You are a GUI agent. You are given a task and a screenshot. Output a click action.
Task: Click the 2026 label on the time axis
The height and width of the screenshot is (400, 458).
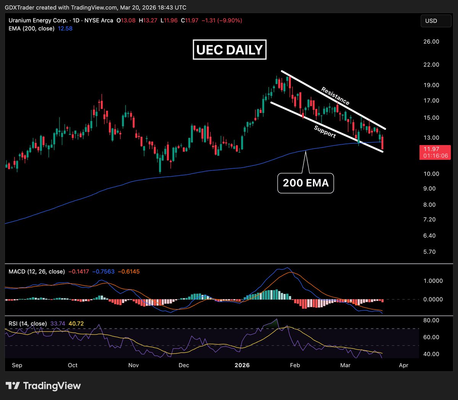pyautogui.click(x=242, y=365)
